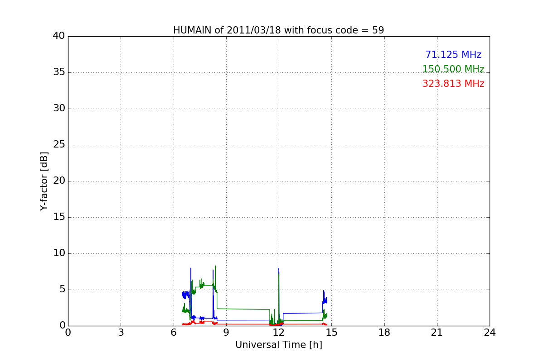Click the Y-factor [dB] axis label
544x362 pixels.
tap(44, 181)
